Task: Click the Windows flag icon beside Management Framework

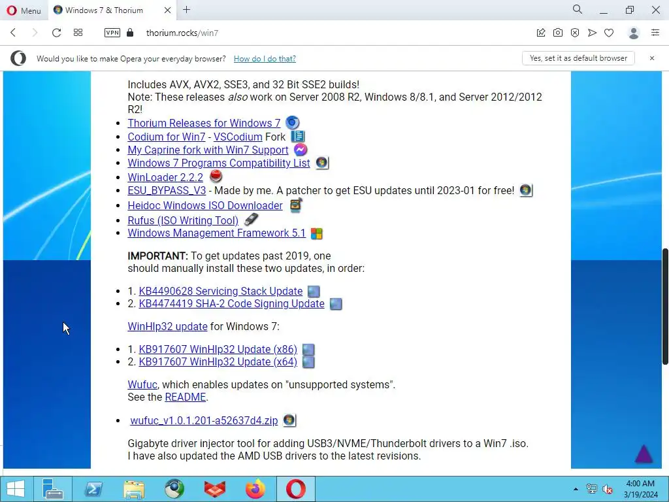Action: pos(317,233)
